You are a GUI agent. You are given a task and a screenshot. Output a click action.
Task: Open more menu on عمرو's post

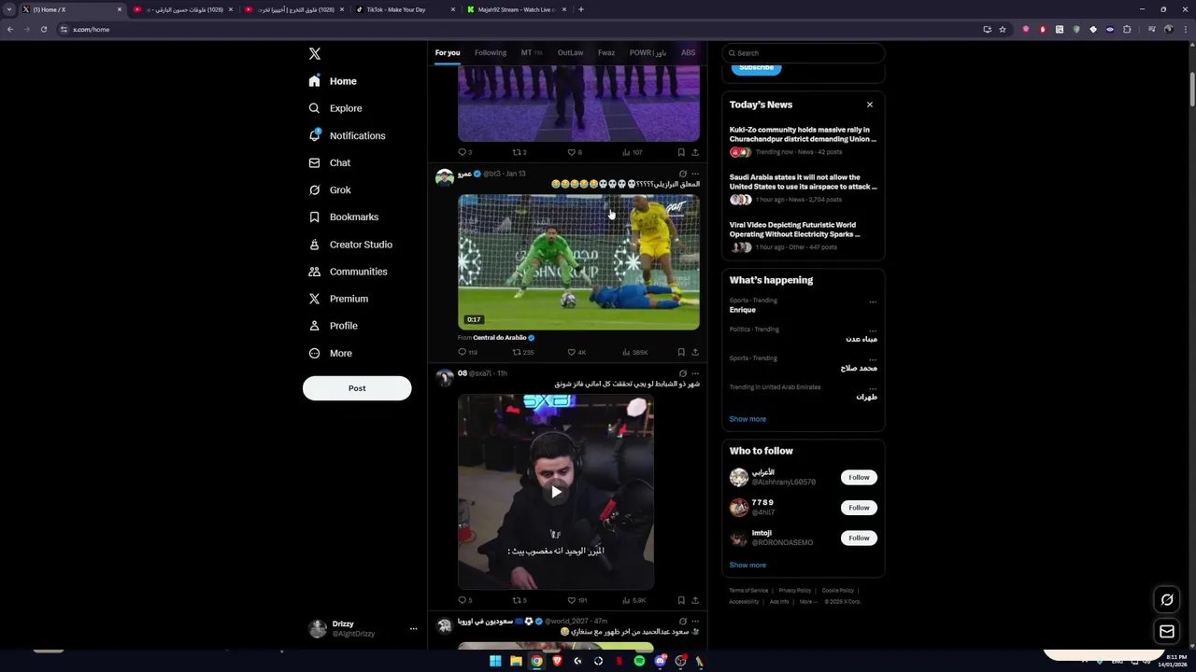[x=695, y=174]
